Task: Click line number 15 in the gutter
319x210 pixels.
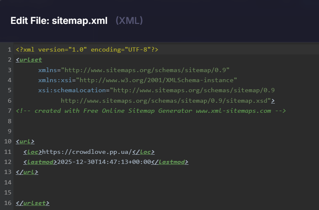Action: (x=7, y=192)
